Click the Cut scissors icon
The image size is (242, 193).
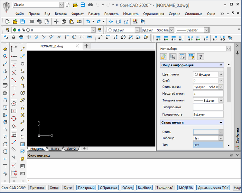[x=56, y=21]
